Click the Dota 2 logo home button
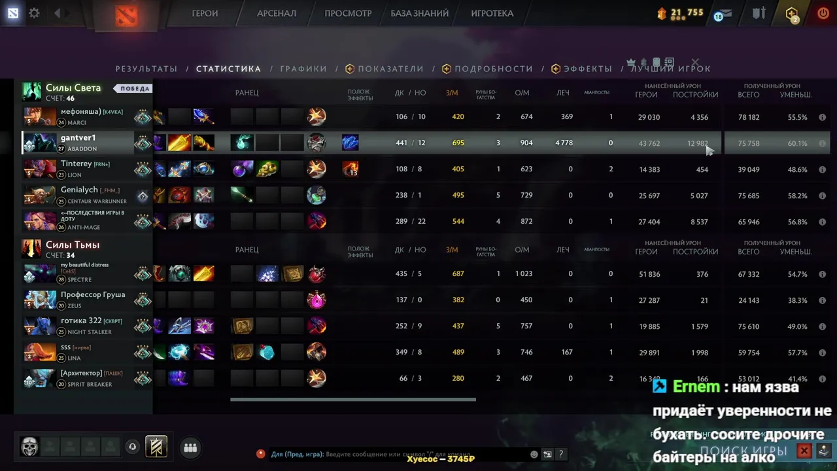Image resolution: width=837 pixels, height=471 pixels. (127, 14)
